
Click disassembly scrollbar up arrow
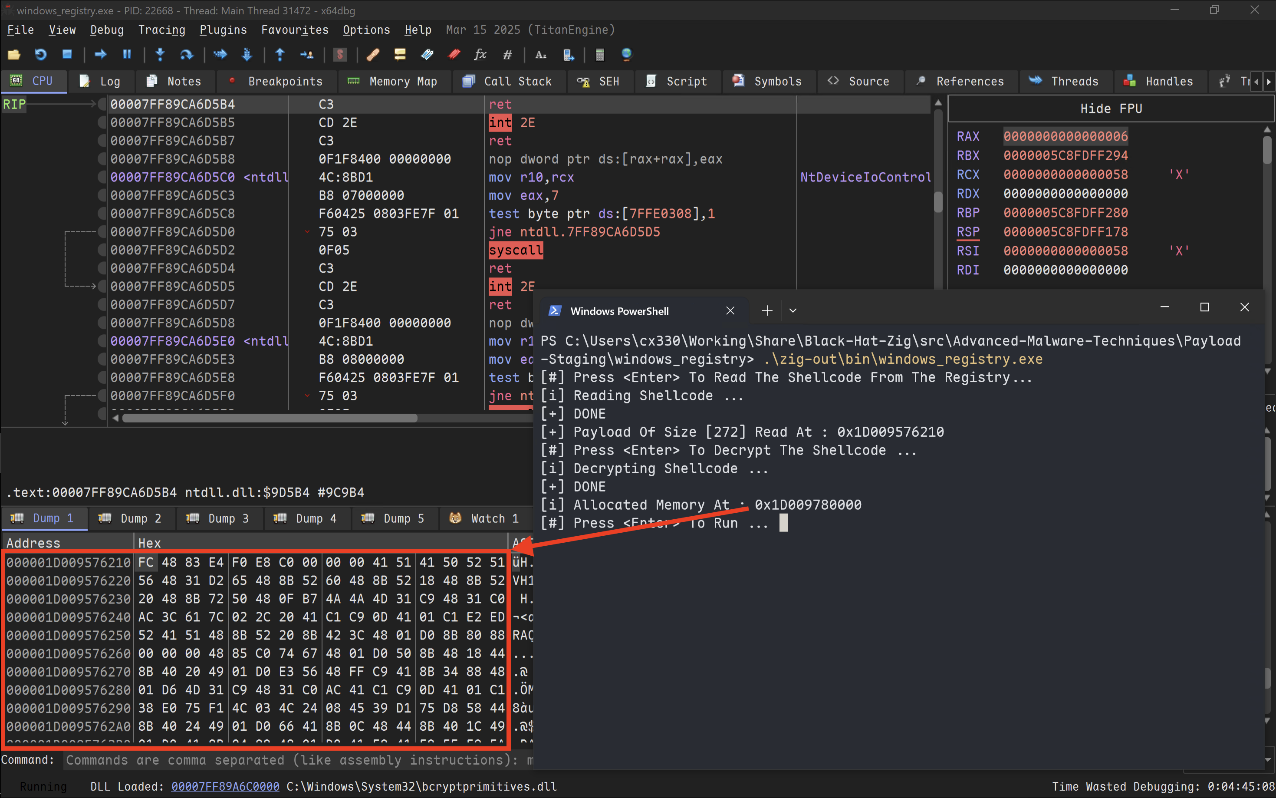[938, 102]
